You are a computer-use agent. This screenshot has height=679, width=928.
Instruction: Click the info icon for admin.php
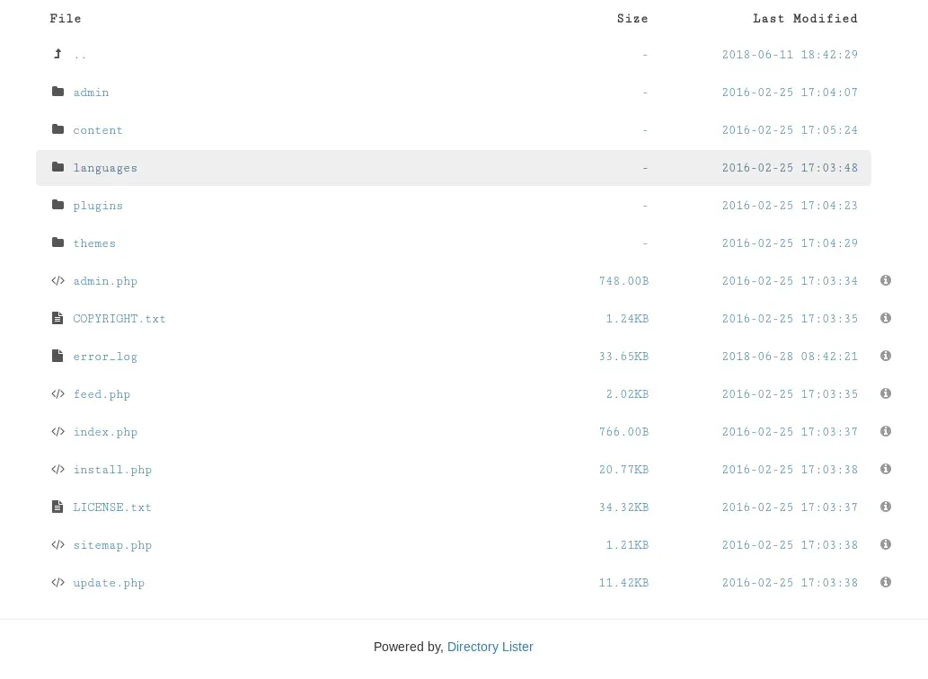886,281
